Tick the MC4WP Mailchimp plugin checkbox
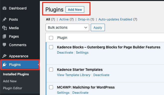 pyautogui.click(x=51, y=87)
